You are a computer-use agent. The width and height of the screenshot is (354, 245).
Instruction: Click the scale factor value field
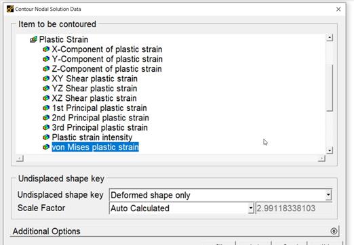(x=294, y=208)
